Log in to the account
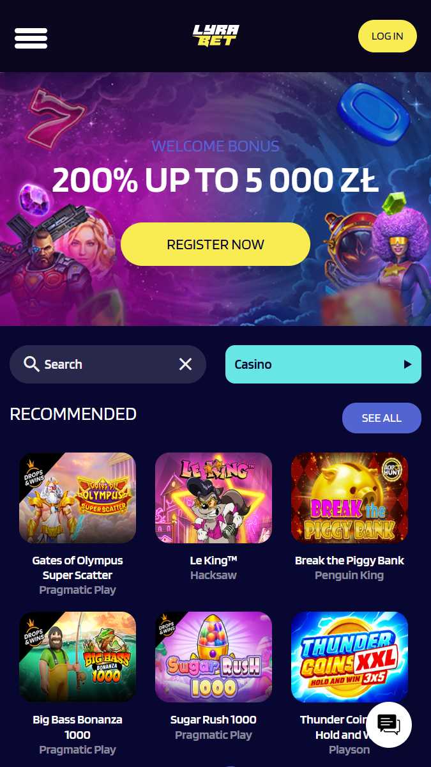 click(x=388, y=36)
